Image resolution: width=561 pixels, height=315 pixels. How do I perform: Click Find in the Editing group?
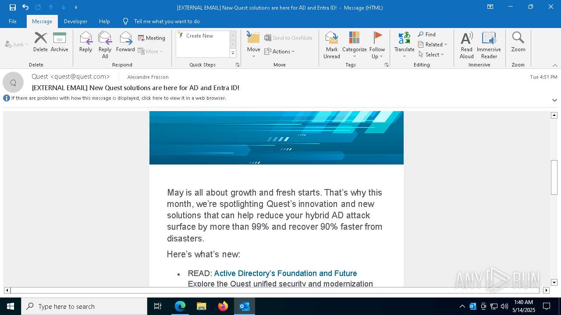[x=427, y=35]
